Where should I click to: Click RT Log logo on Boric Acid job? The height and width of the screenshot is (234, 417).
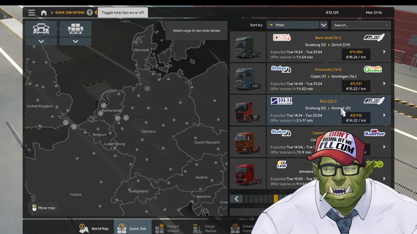pyautogui.click(x=374, y=37)
